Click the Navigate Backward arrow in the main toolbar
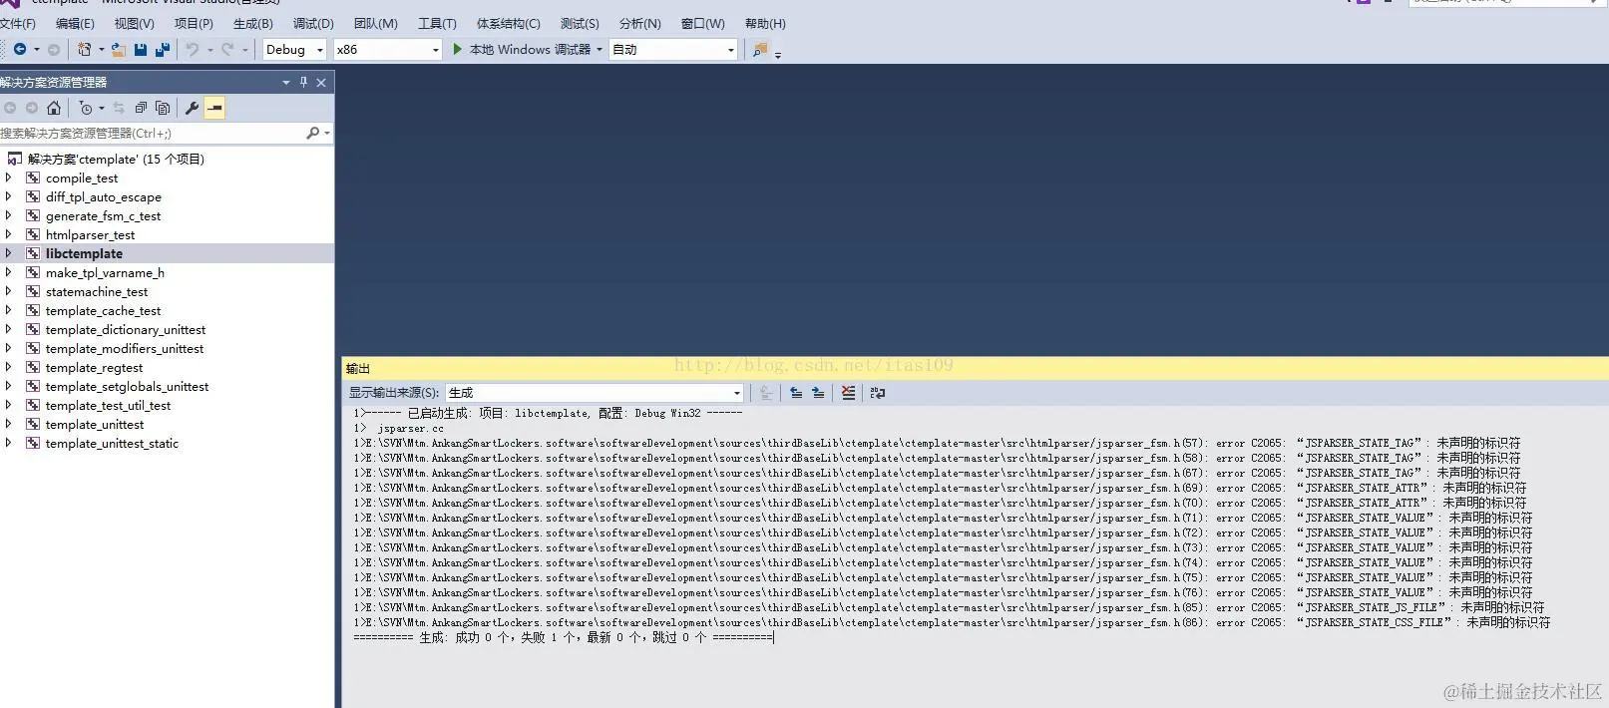 tap(19, 49)
